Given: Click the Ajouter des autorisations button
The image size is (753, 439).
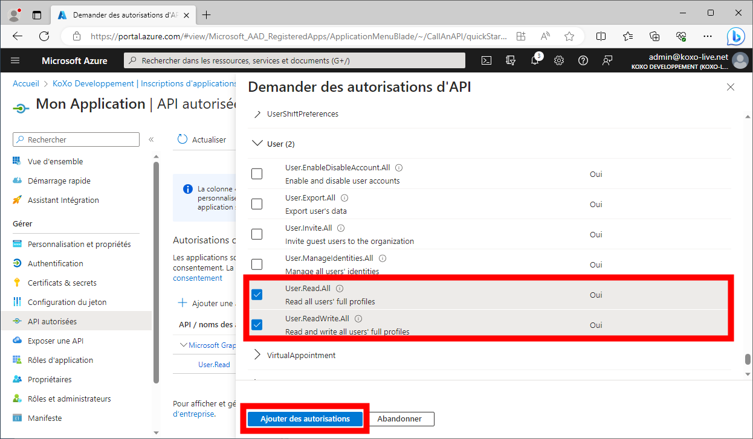Looking at the screenshot, I should pos(305,418).
